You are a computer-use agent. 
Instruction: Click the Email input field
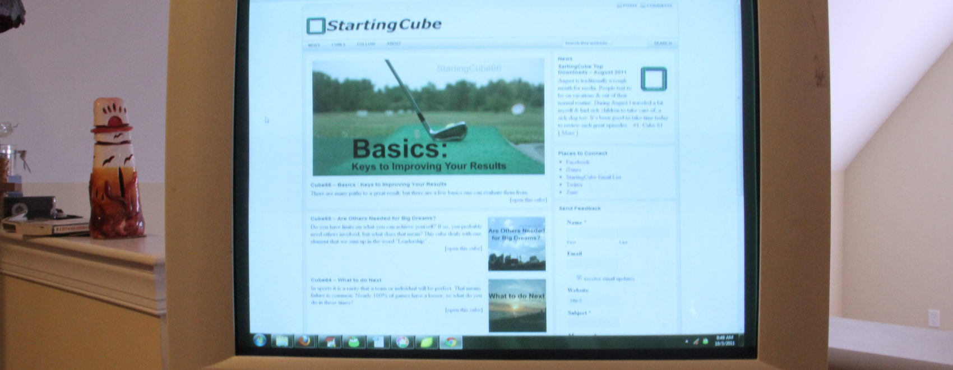click(x=592, y=264)
